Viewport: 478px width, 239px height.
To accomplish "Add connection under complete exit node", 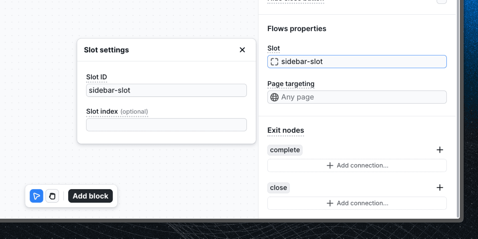I will point(357,165).
